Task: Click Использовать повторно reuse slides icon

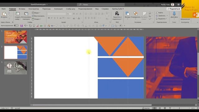Action: pyautogui.click(x=26, y=14)
